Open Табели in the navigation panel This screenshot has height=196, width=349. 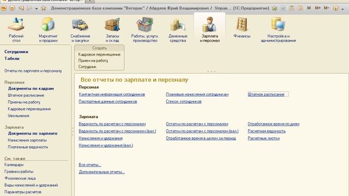pos(12,58)
